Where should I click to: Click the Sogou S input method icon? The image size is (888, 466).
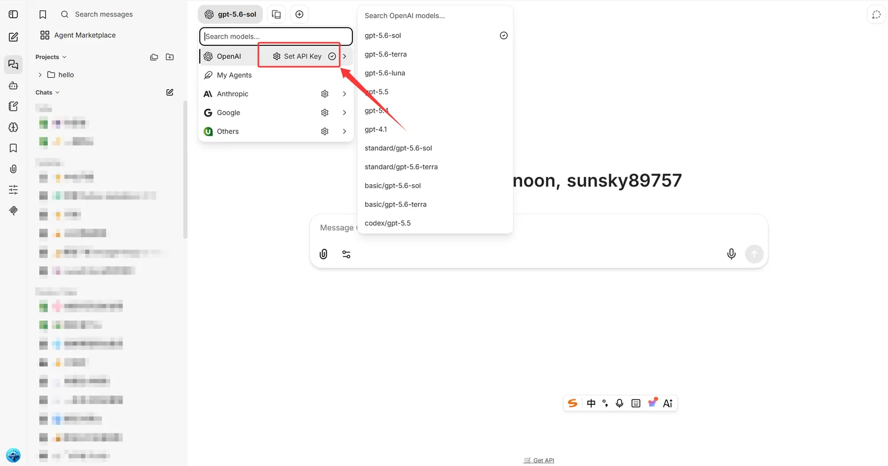[x=573, y=403]
